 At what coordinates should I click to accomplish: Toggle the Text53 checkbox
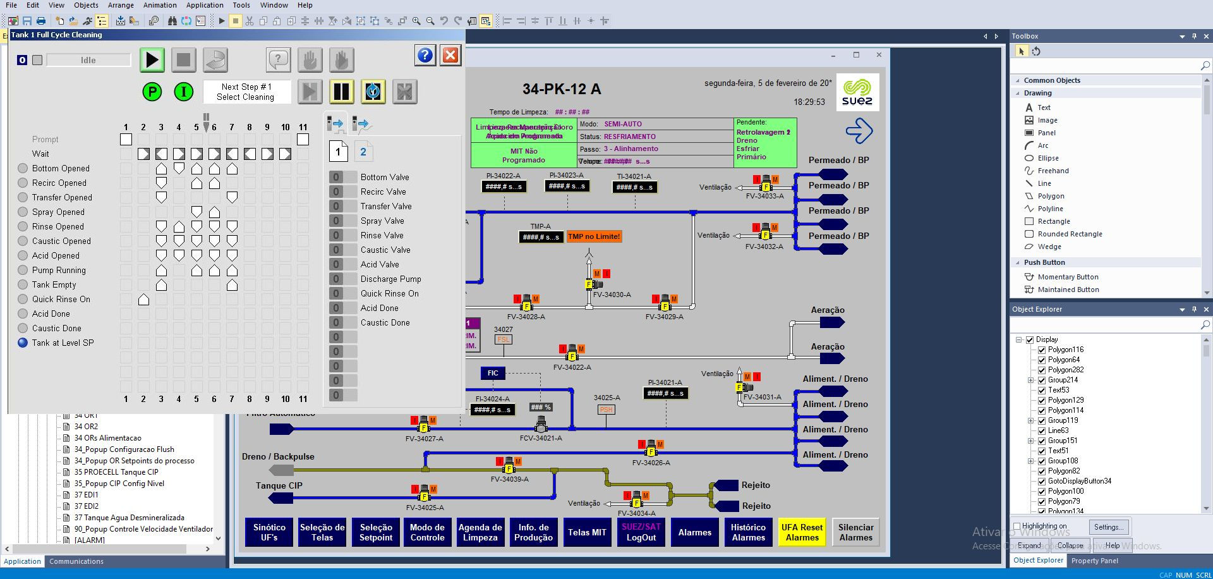pos(1042,390)
